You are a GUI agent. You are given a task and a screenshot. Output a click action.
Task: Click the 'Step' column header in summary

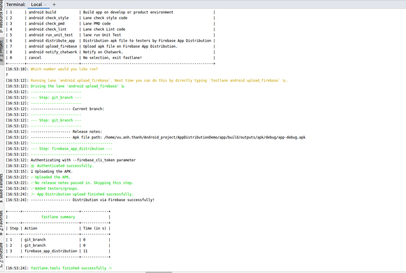point(14,229)
